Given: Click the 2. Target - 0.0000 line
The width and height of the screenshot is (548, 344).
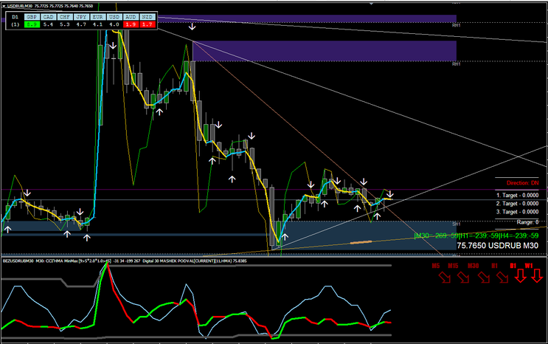Looking at the screenshot, I should click(517, 203).
